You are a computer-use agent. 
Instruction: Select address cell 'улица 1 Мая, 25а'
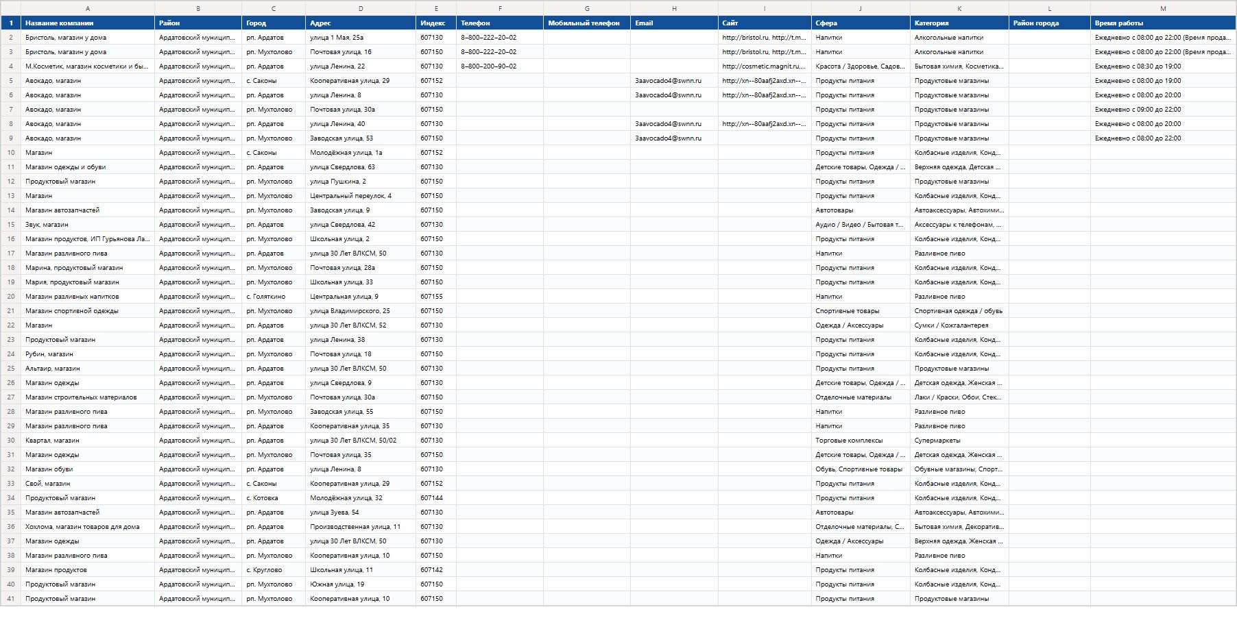pyautogui.click(x=361, y=38)
